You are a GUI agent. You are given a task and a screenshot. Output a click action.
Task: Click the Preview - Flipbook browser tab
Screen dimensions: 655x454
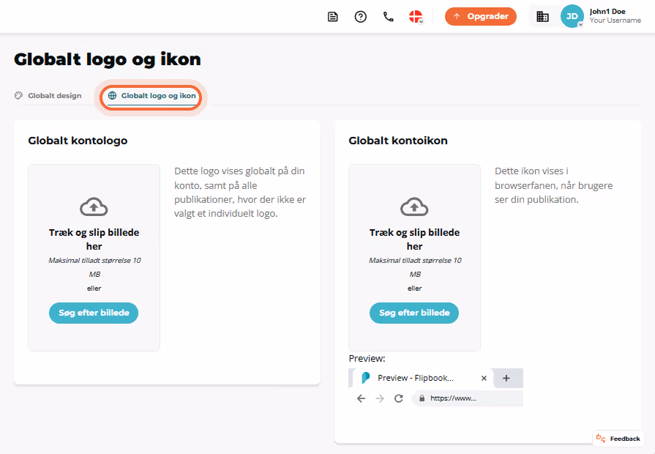click(423, 378)
